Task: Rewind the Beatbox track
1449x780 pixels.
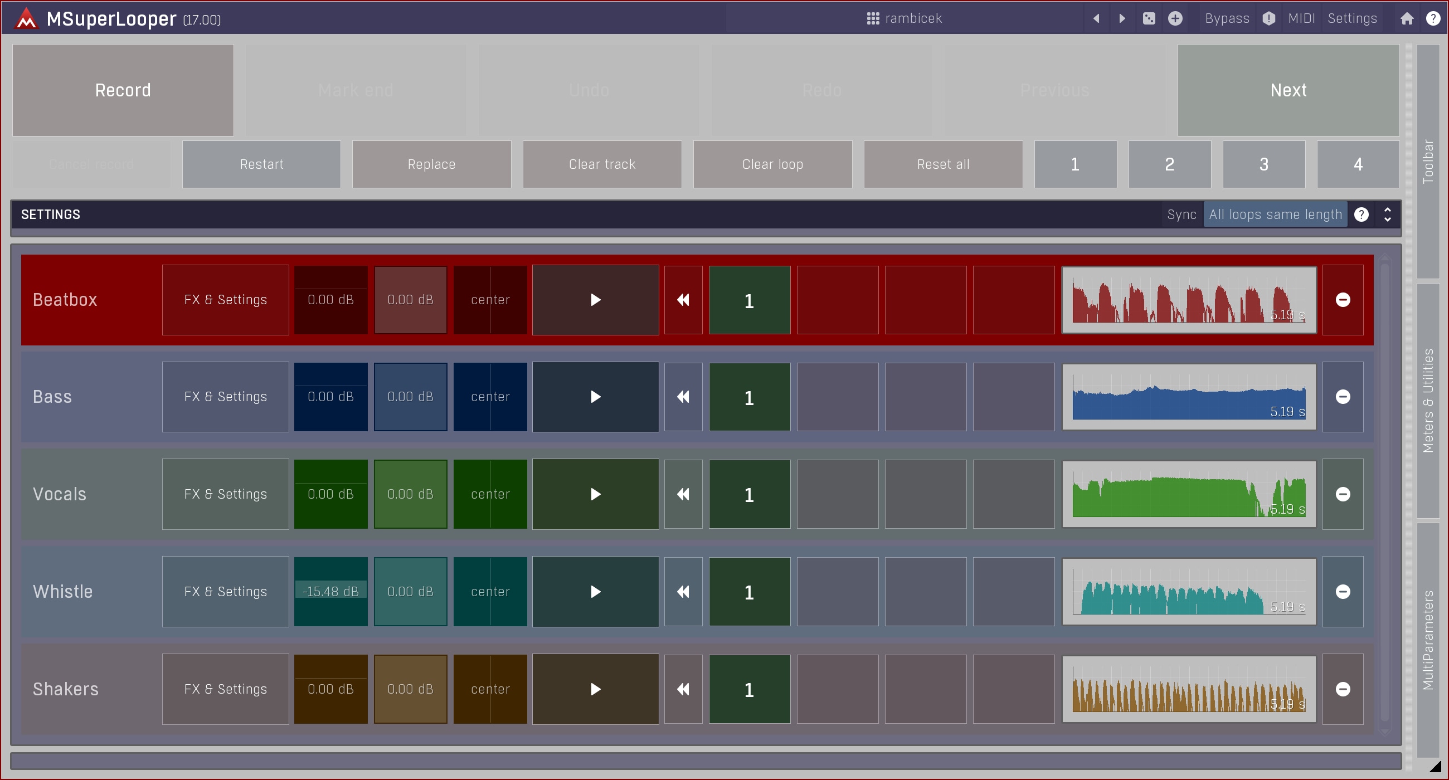Action: [x=683, y=300]
